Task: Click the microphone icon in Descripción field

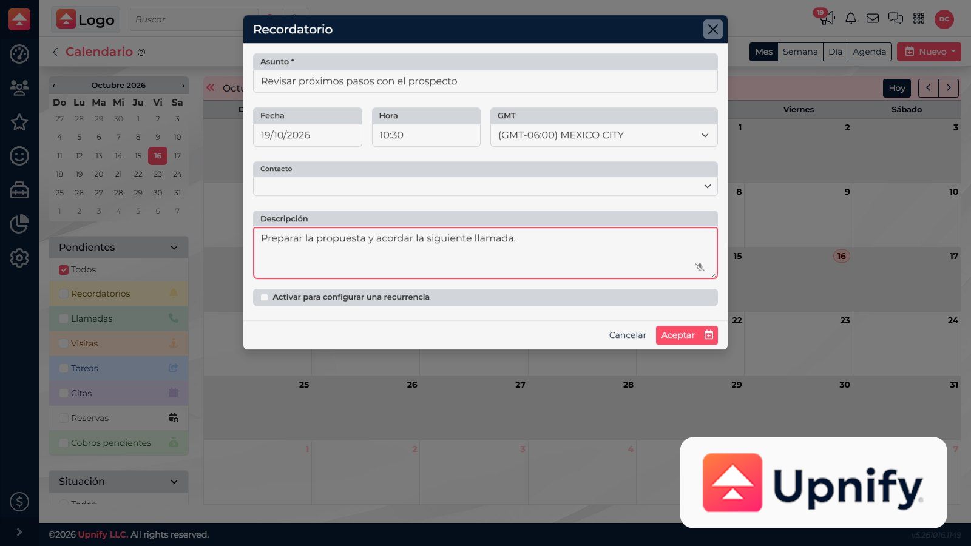Action: 700,267
